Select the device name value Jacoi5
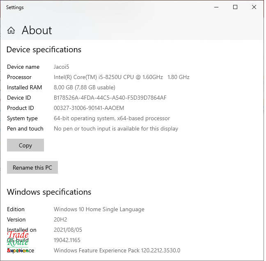 [x=62, y=67]
